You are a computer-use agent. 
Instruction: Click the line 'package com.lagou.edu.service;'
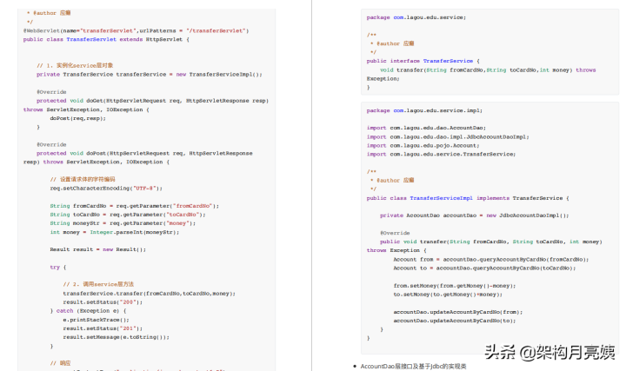pos(416,17)
